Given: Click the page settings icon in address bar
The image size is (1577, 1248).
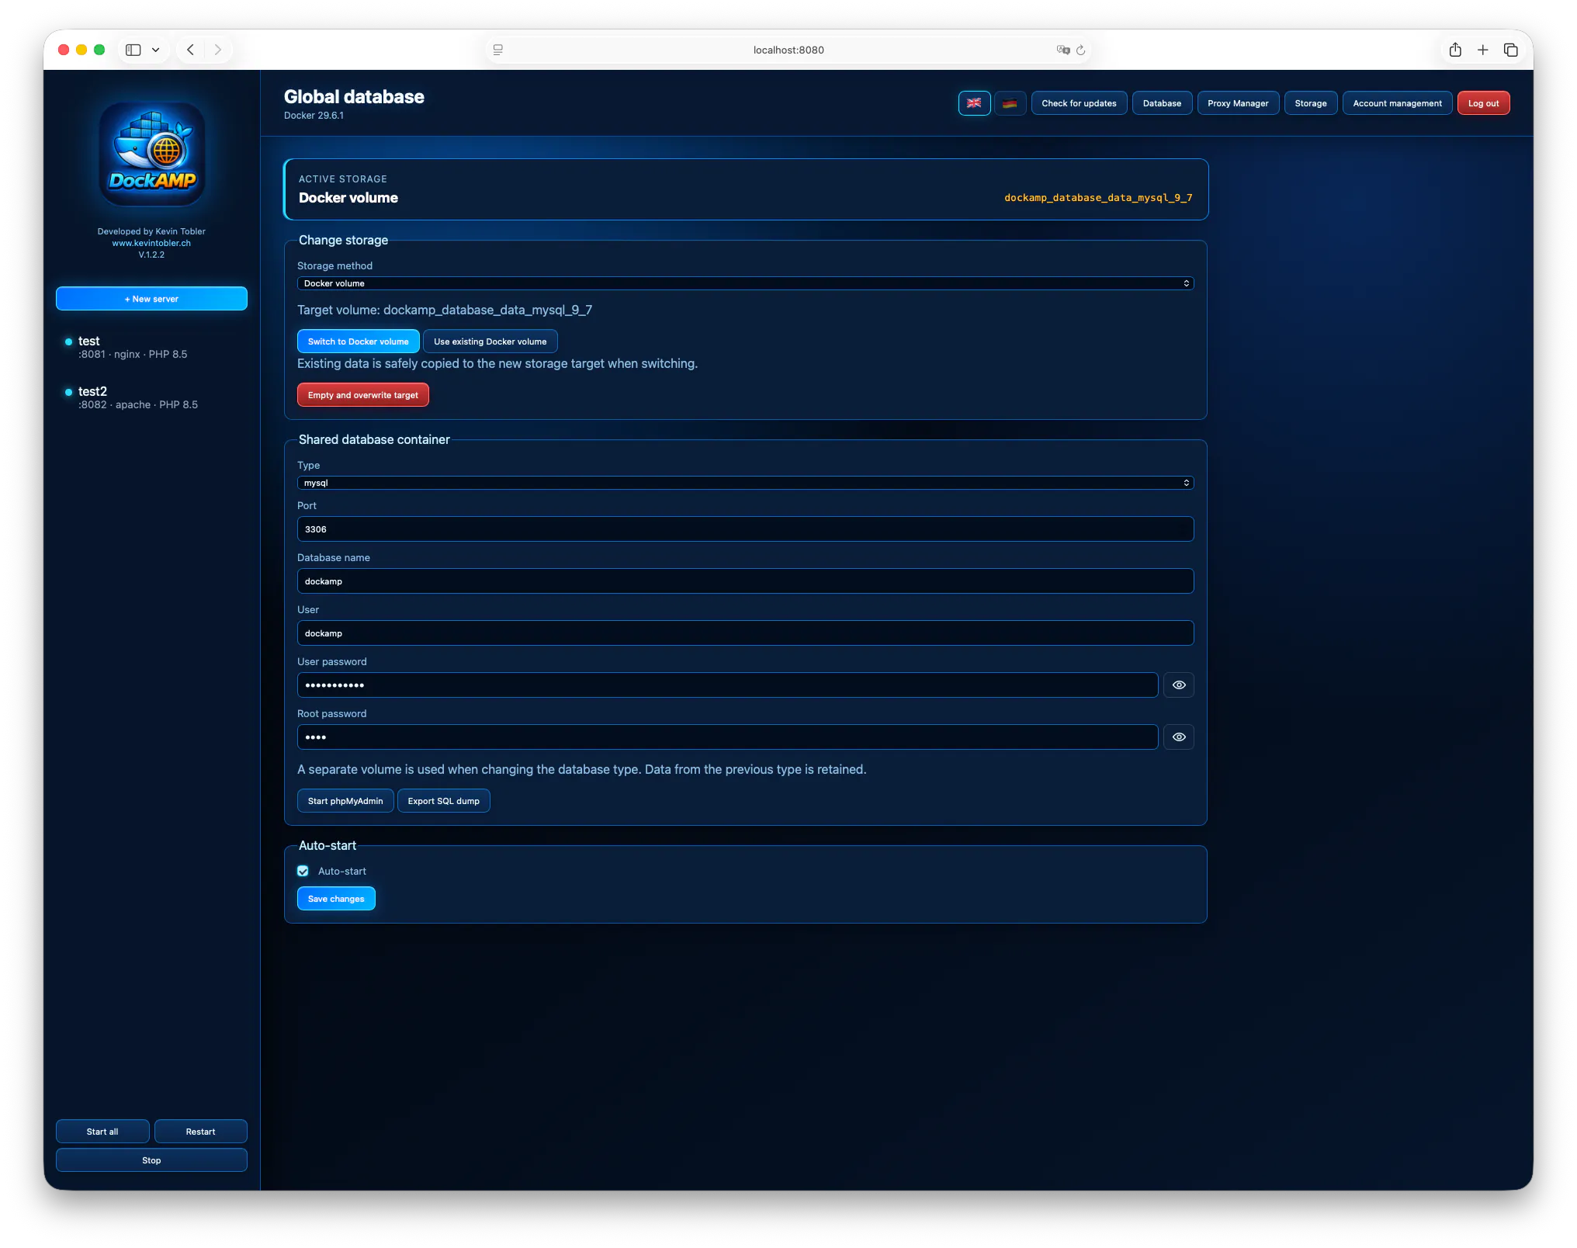Looking at the screenshot, I should point(498,50).
